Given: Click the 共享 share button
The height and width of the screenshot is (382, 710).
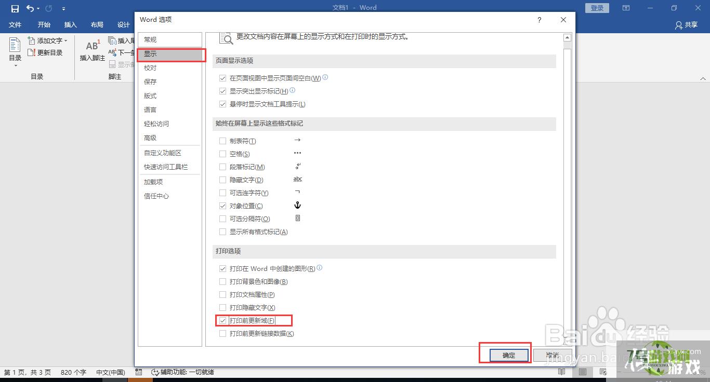Looking at the screenshot, I should (686, 25).
